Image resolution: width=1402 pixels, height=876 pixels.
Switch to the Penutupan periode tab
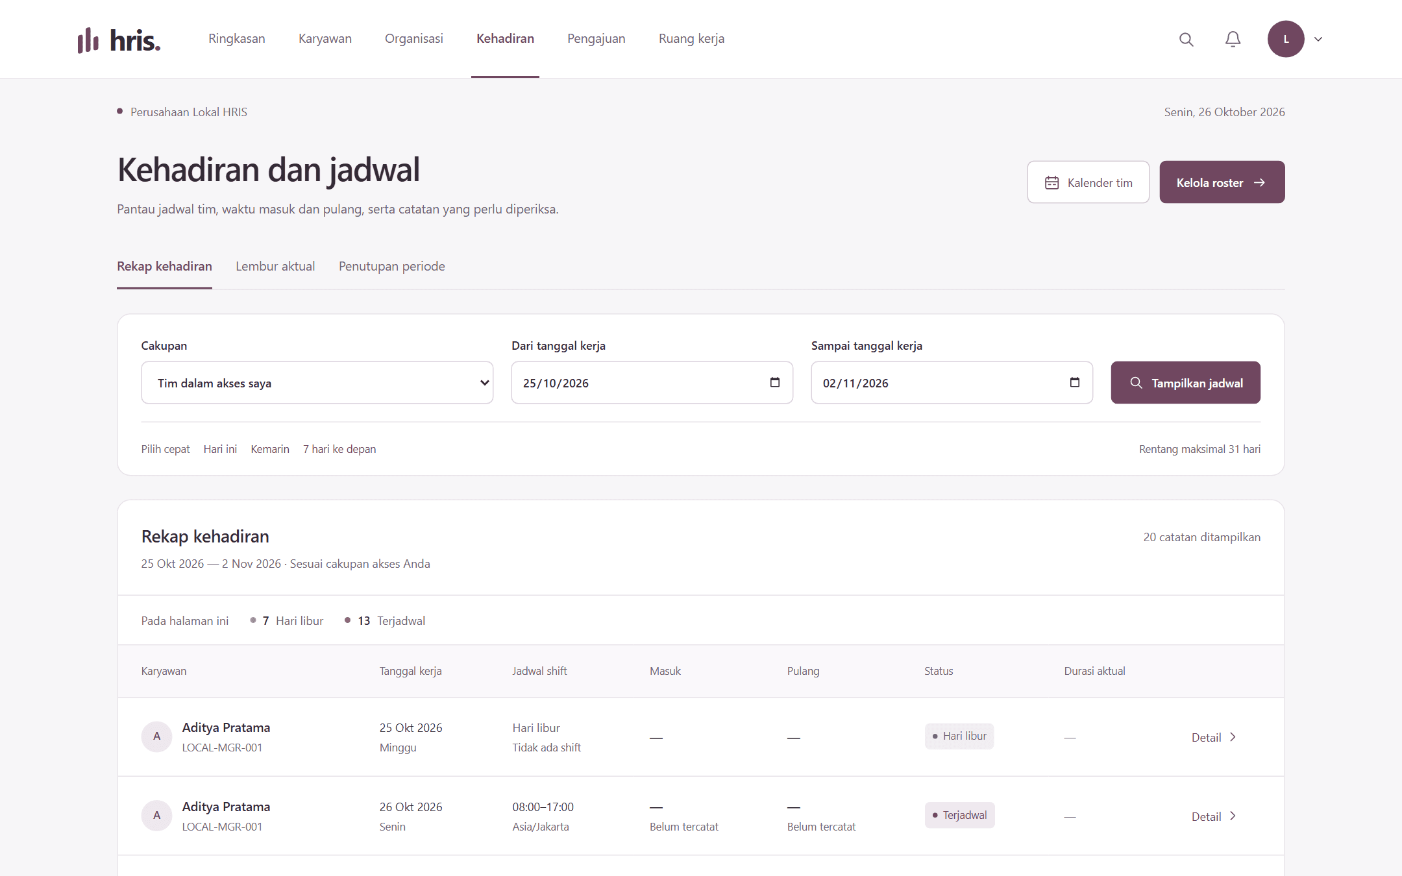(392, 266)
